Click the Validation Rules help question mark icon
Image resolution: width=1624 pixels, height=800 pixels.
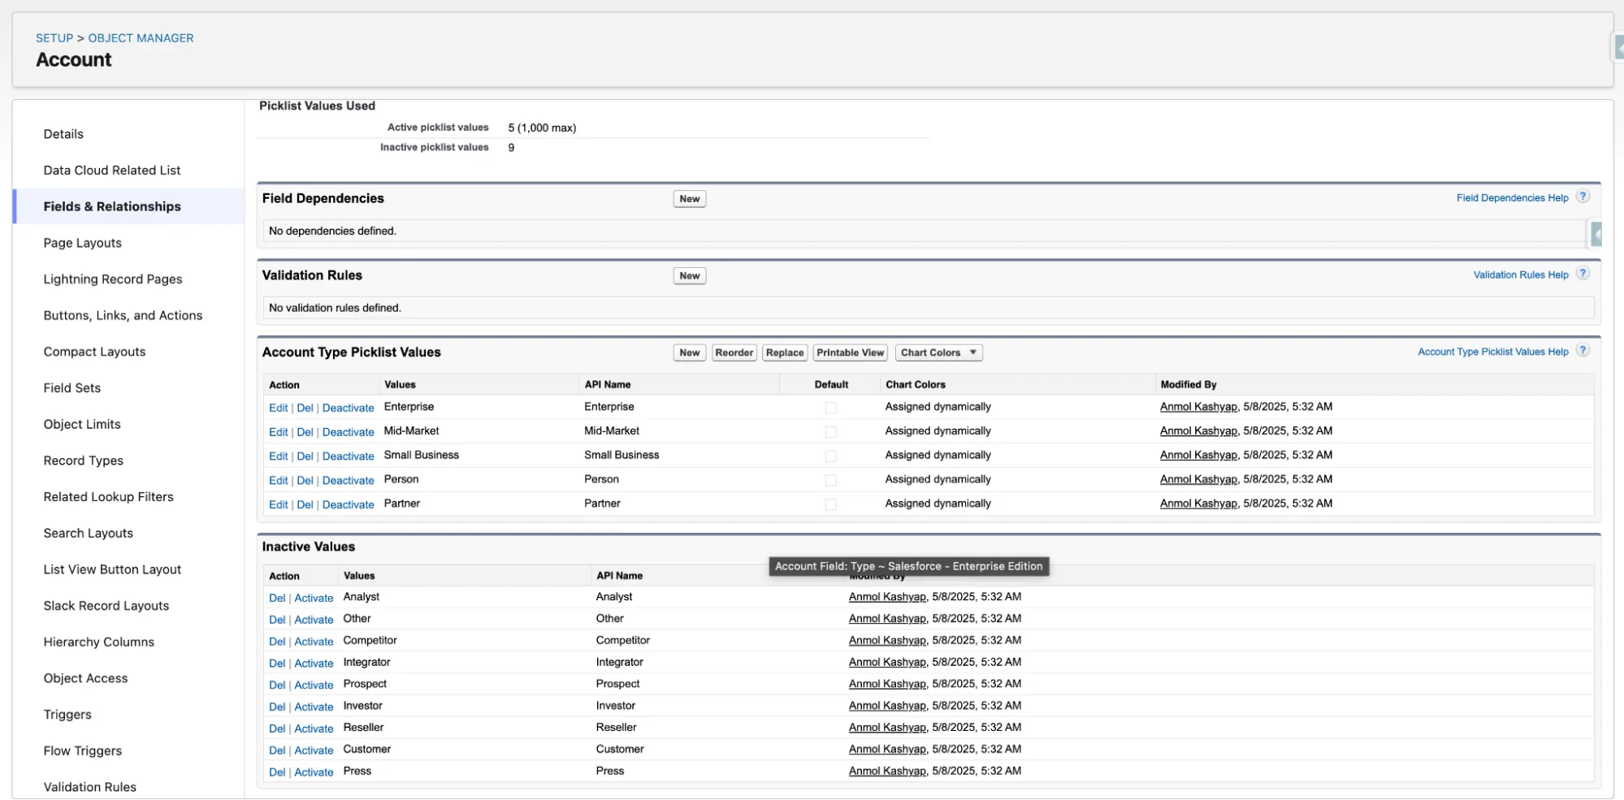coord(1582,274)
